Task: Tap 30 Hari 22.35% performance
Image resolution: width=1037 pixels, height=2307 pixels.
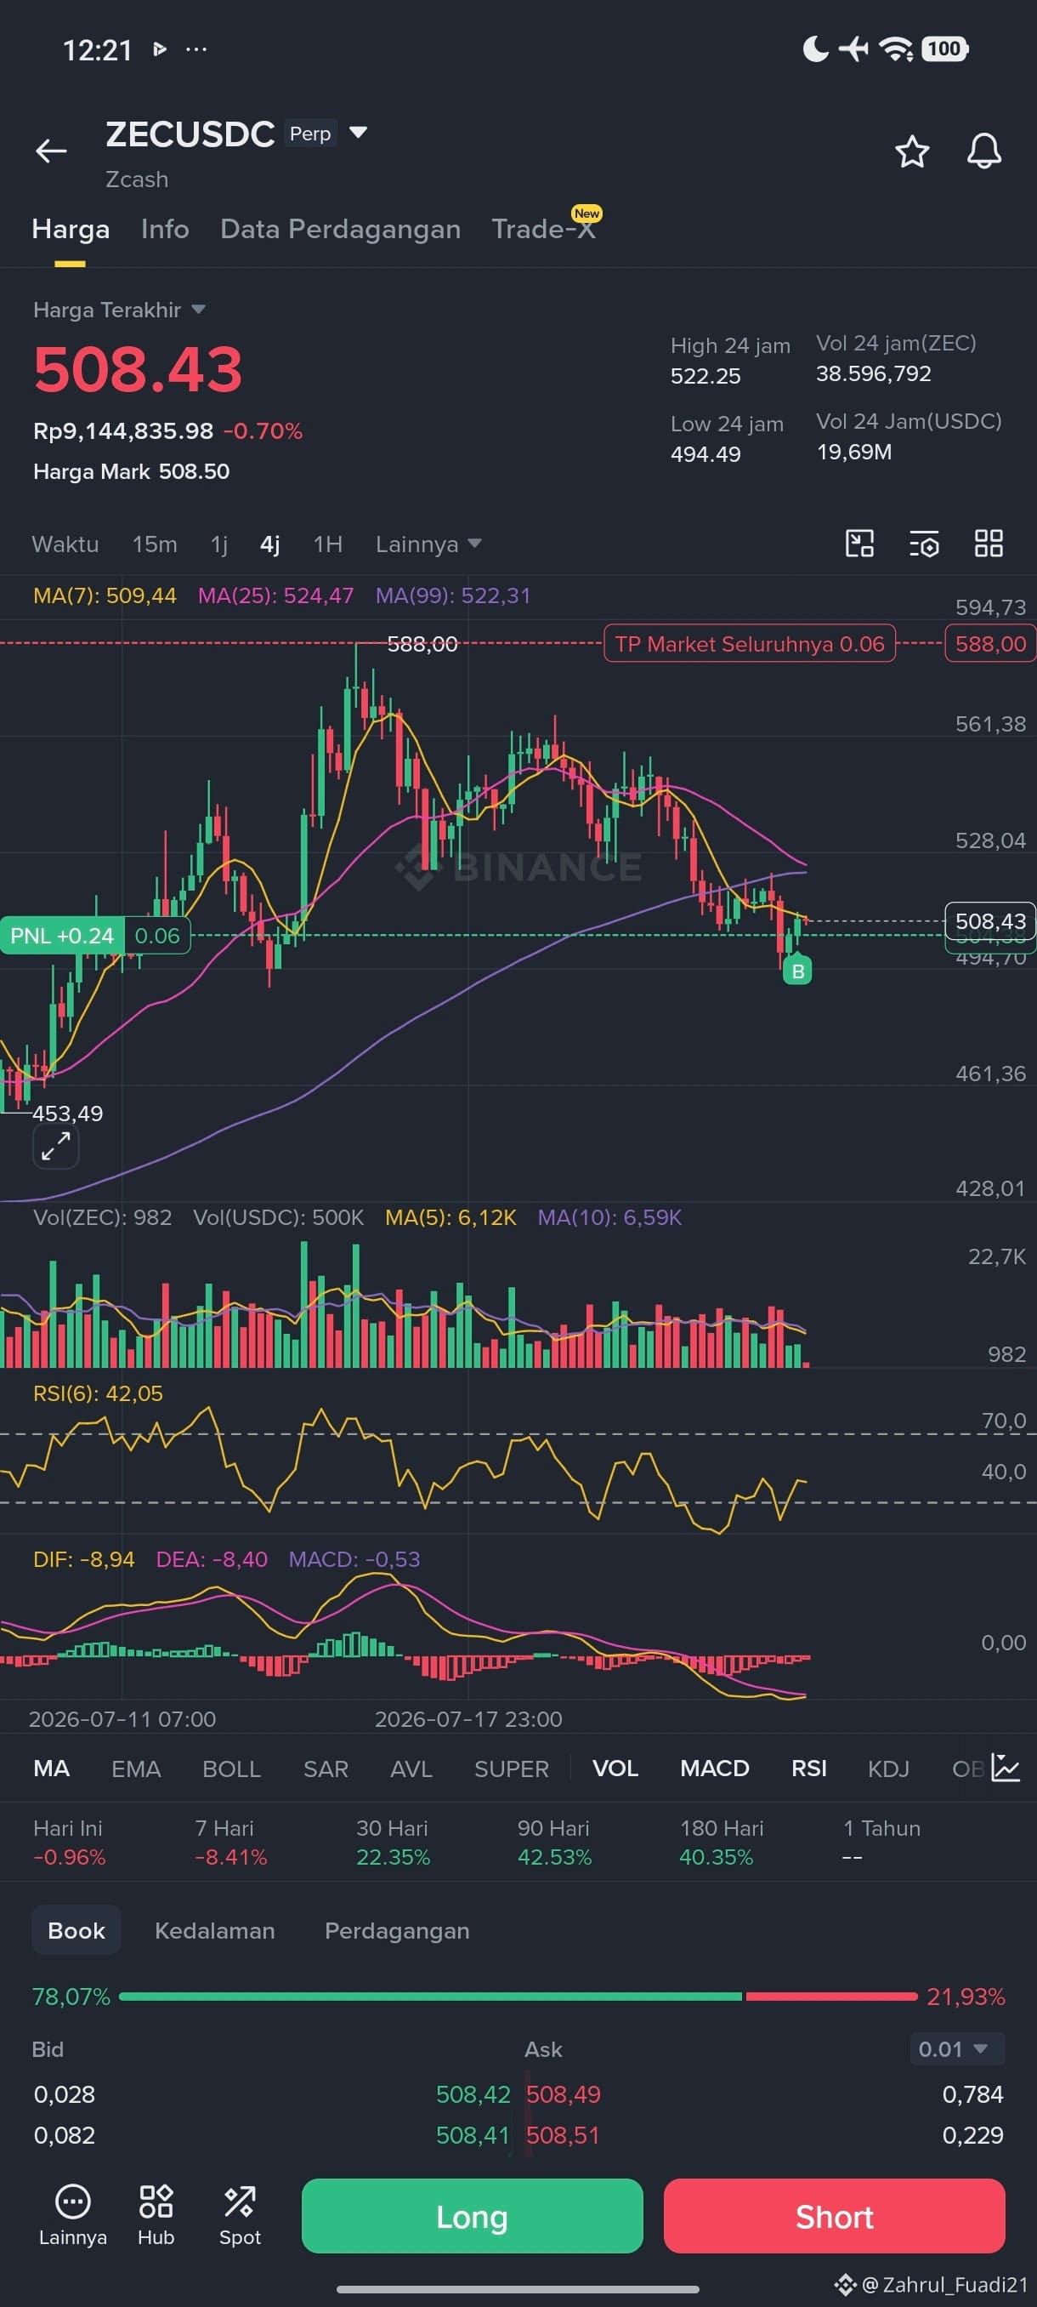Action: pyautogui.click(x=393, y=1843)
